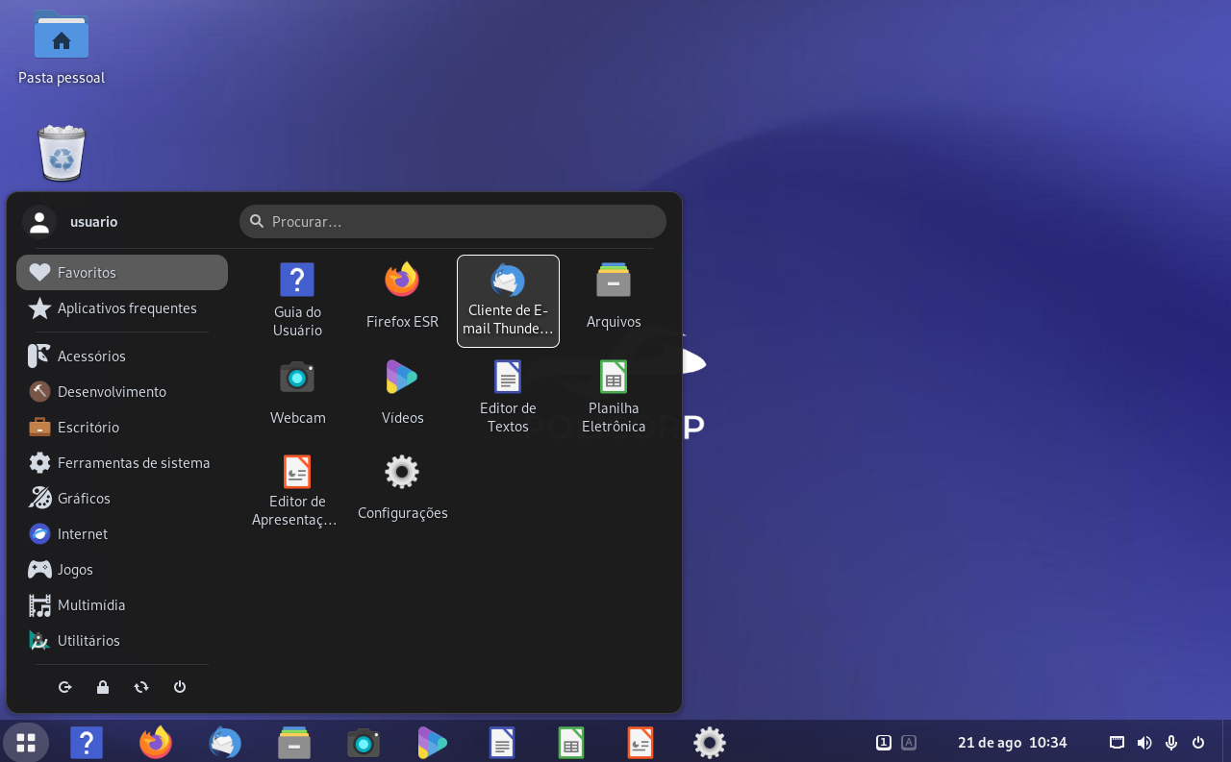Click the network icon in system tray
This screenshot has width=1231, height=762.
coord(1118,742)
